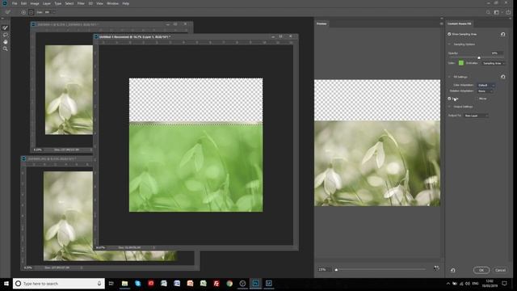The image size is (517, 291).
Task: Open the notification center icon
Action: point(504,284)
